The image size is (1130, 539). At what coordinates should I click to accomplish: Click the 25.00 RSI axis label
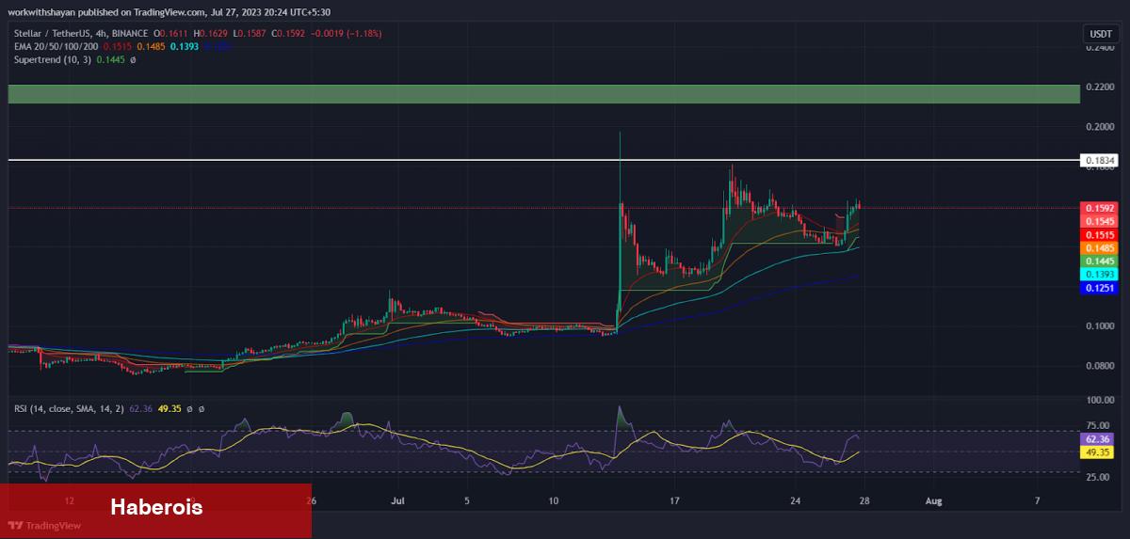(1100, 477)
